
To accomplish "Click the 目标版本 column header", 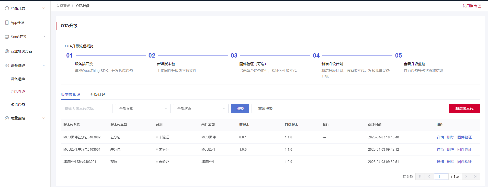I will (x=291, y=125).
